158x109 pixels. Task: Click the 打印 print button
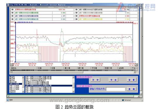tap(95, 80)
